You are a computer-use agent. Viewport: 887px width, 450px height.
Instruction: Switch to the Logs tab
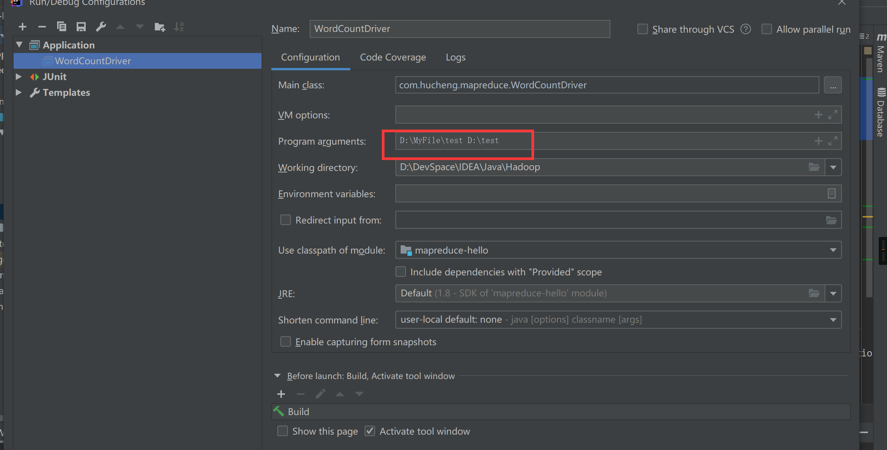pos(456,57)
